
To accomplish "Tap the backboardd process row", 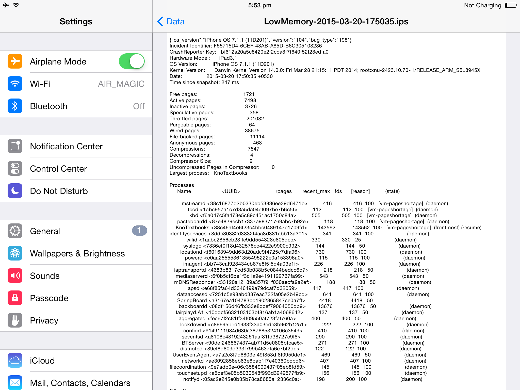I will [x=305, y=306].
